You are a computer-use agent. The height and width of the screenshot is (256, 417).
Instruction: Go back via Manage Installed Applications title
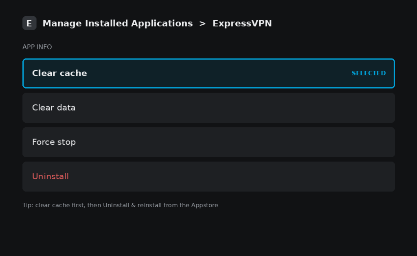(x=118, y=23)
